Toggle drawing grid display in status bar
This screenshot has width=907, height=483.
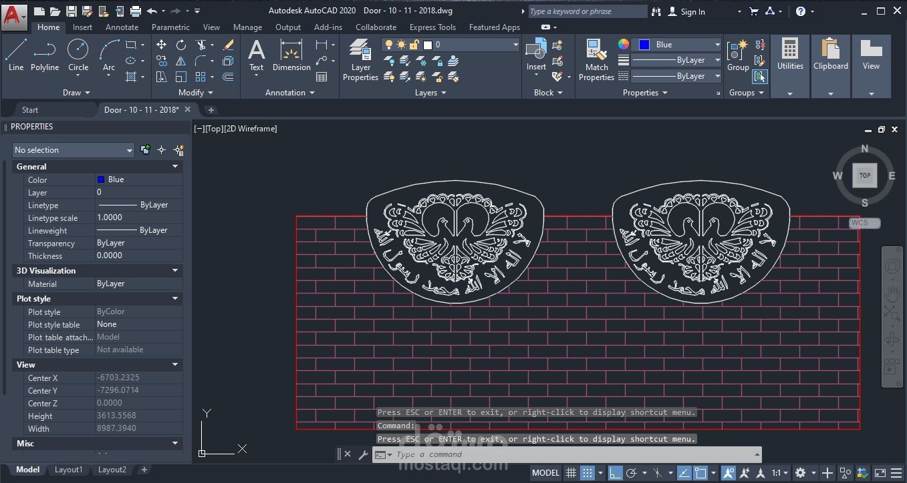tap(571, 473)
